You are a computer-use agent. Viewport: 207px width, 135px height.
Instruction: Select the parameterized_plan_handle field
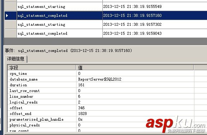click(36, 120)
